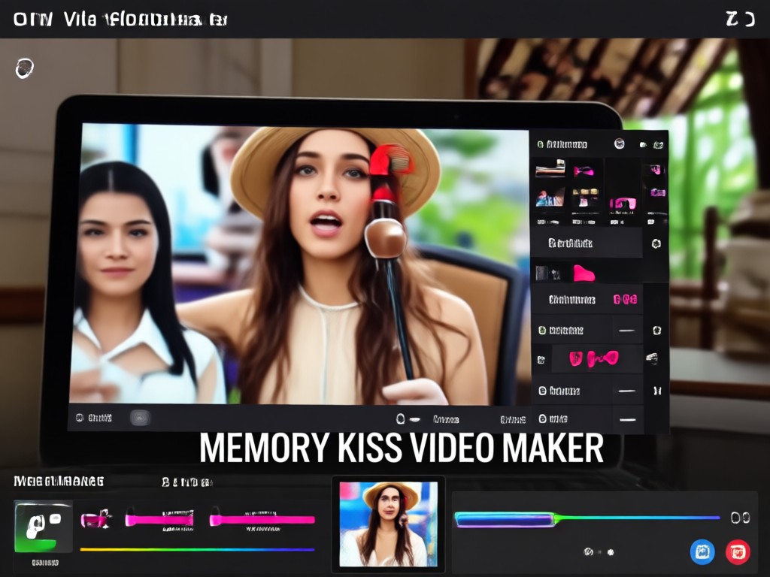Click the leftmost icon in the bar below the video
This screenshot has width=770, height=577.
coord(80,418)
